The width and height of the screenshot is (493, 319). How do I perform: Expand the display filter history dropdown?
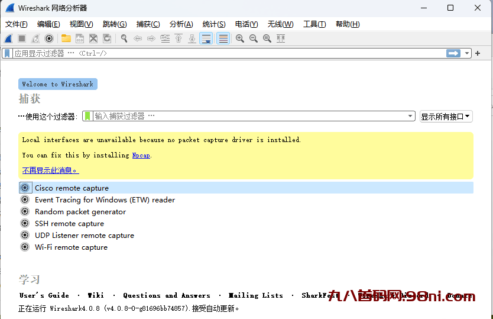pyautogui.click(x=468, y=53)
